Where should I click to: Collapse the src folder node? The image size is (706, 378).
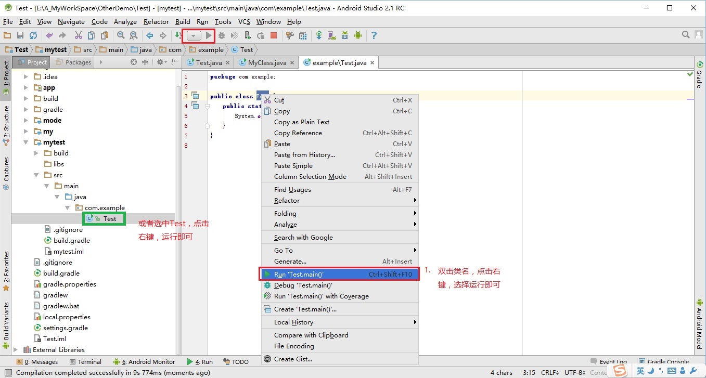coord(36,175)
